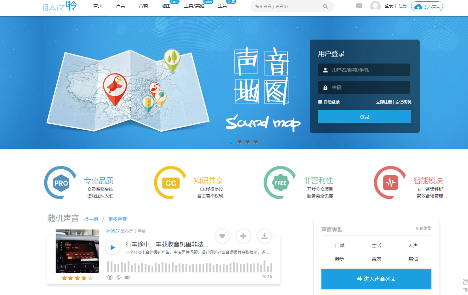Click the CC 知识共享 badge icon

coord(170,183)
